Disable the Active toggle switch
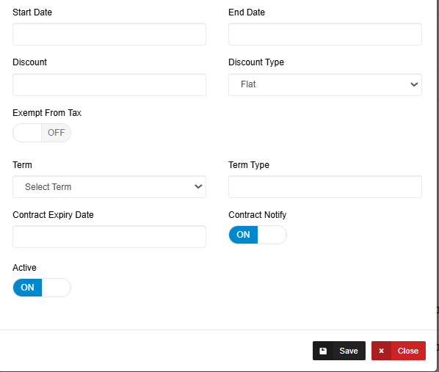Image resolution: width=439 pixels, height=372 pixels. click(42, 288)
